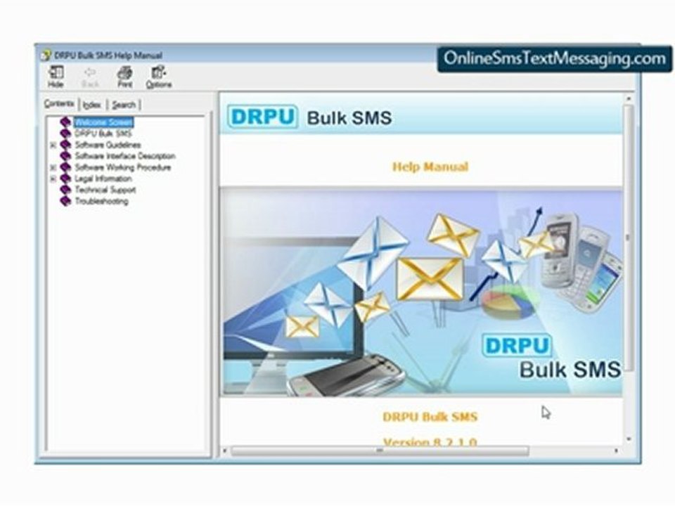Image resolution: width=675 pixels, height=506 pixels.
Task: Click the Hide toolbar icon
Action: coord(56,77)
